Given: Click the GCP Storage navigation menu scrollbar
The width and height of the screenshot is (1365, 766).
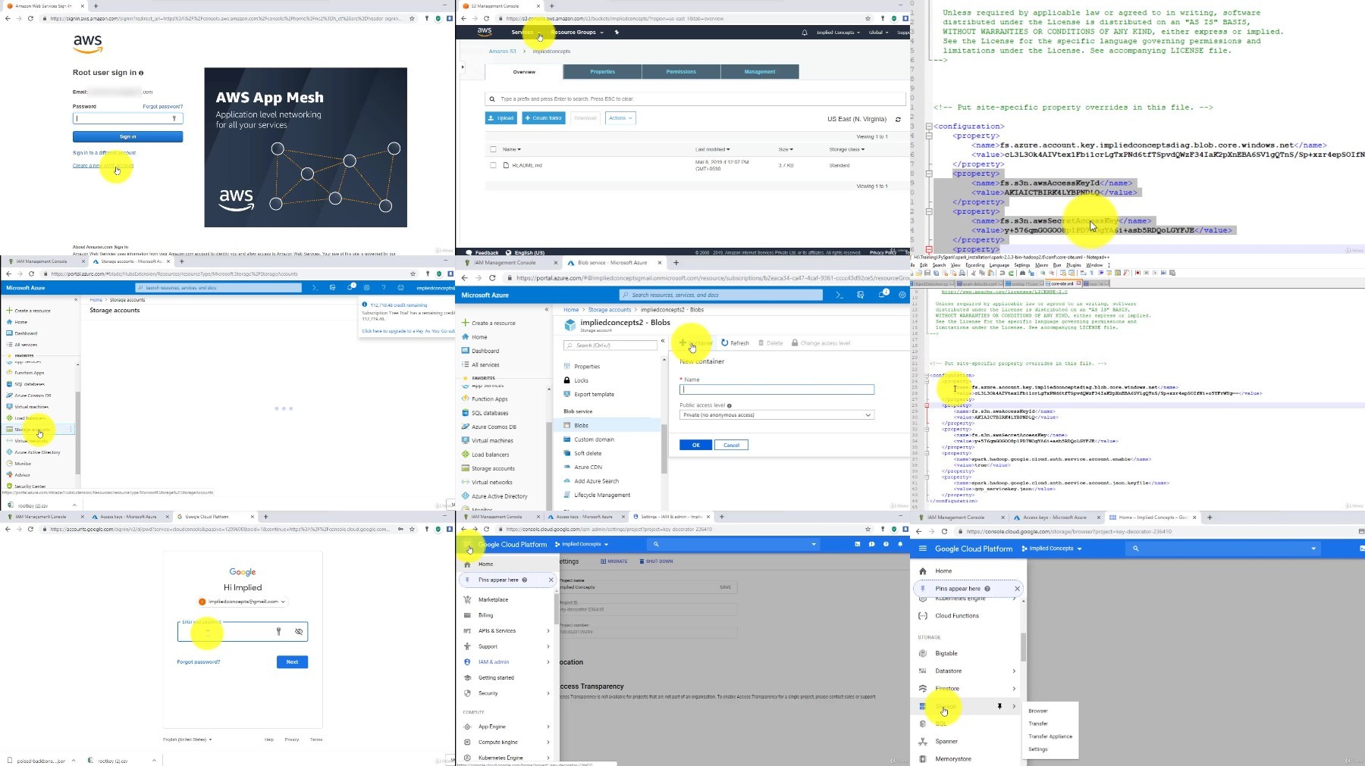Looking at the screenshot, I should tap(1022, 647).
